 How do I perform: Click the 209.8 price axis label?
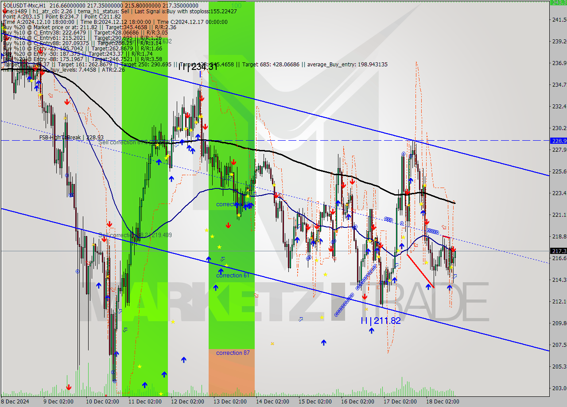pos(559,323)
